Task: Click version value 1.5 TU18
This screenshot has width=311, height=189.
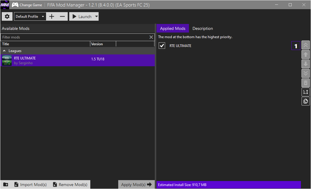Action: click(98, 59)
